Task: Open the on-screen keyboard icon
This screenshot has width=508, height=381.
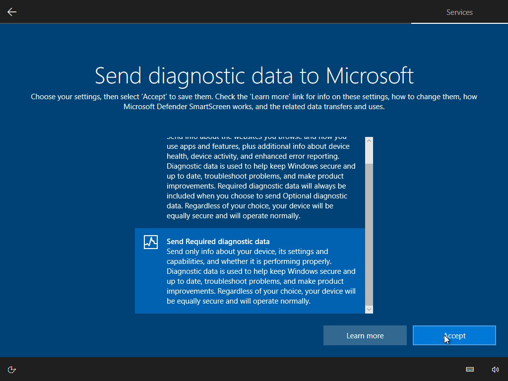Action: [470, 369]
